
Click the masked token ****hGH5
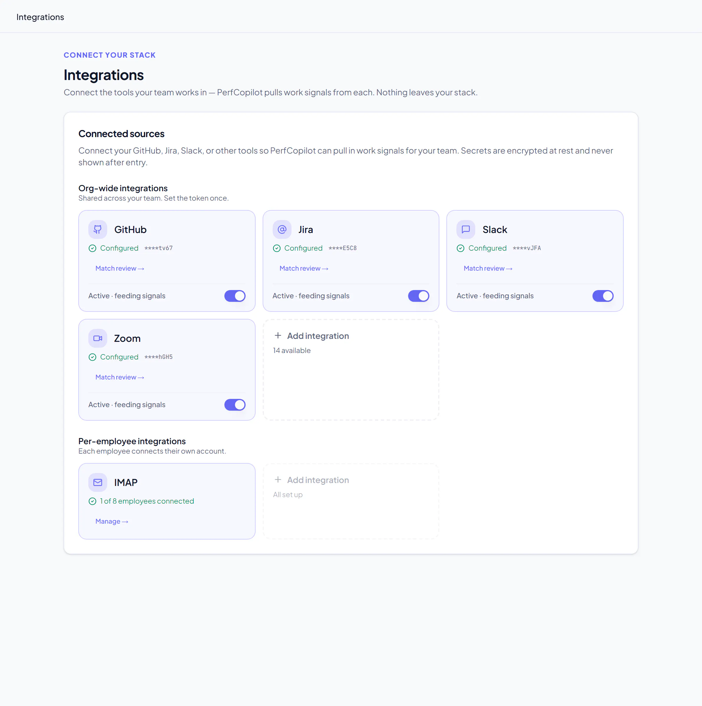[158, 357]
